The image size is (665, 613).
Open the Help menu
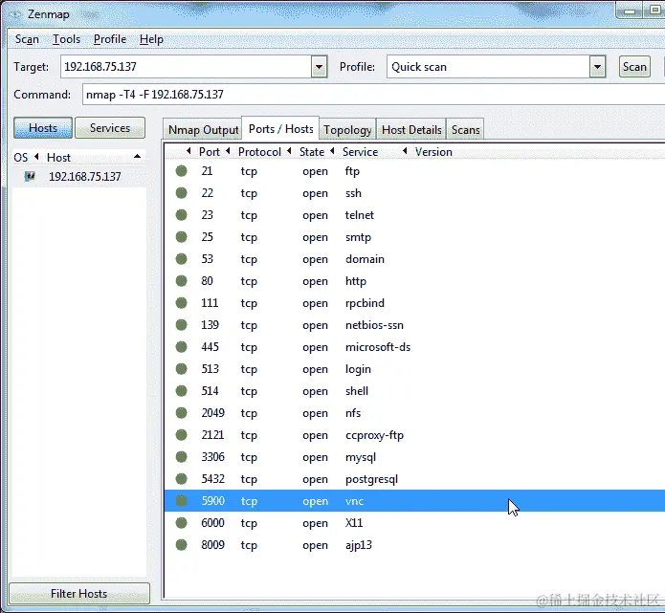151,39
